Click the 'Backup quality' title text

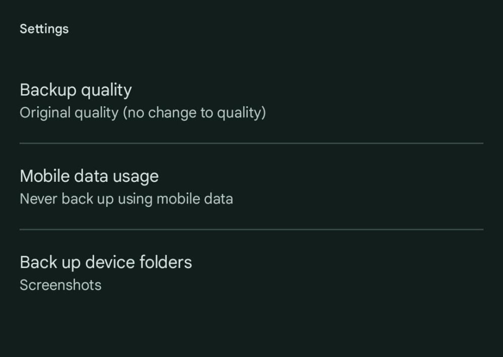pyautogui.click(x=76, y=90)
